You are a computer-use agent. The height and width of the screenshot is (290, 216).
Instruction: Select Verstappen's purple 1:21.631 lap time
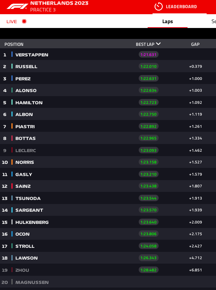[x=148, y=55]
